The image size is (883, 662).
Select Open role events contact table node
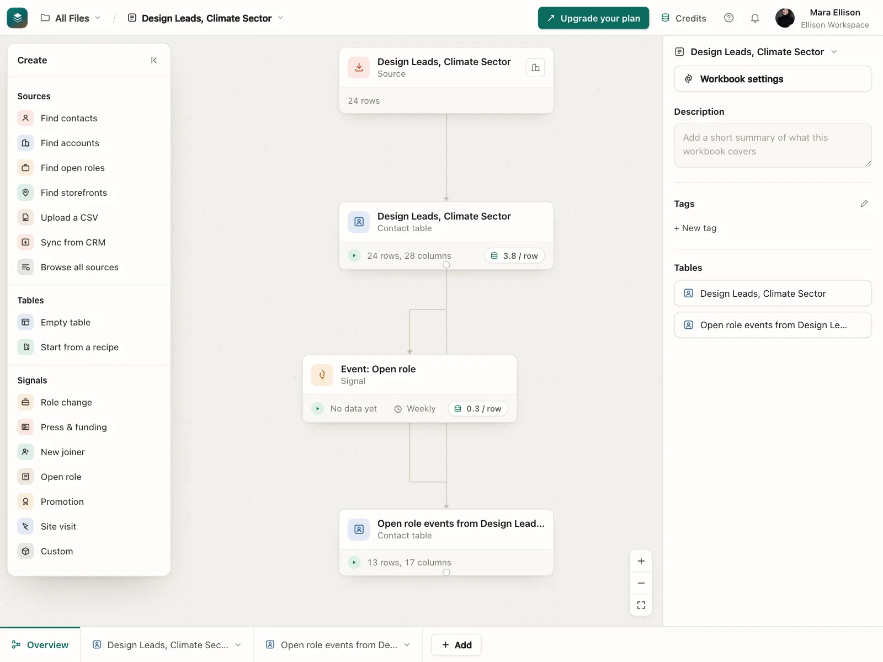point(446,542)
